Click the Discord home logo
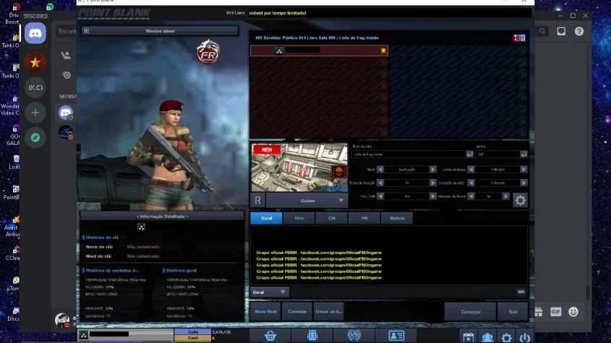The height and width of the screenshot is (343, 611). 35,33
